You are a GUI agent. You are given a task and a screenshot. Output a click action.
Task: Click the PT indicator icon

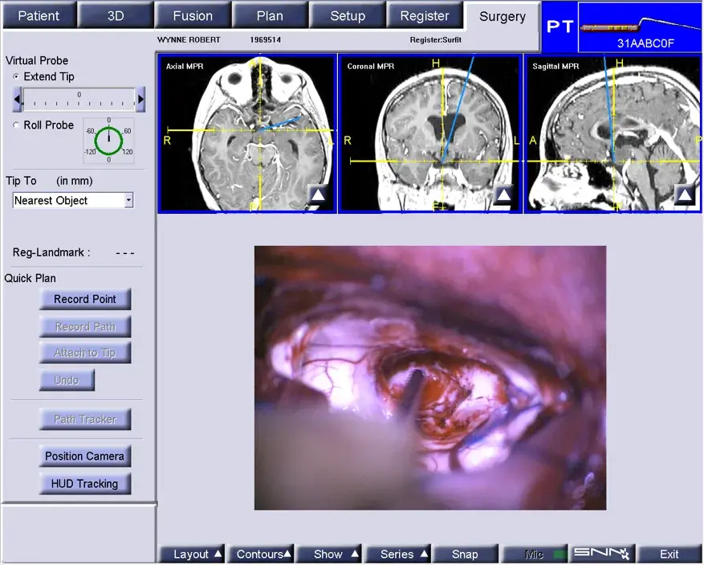pos(560,27)
